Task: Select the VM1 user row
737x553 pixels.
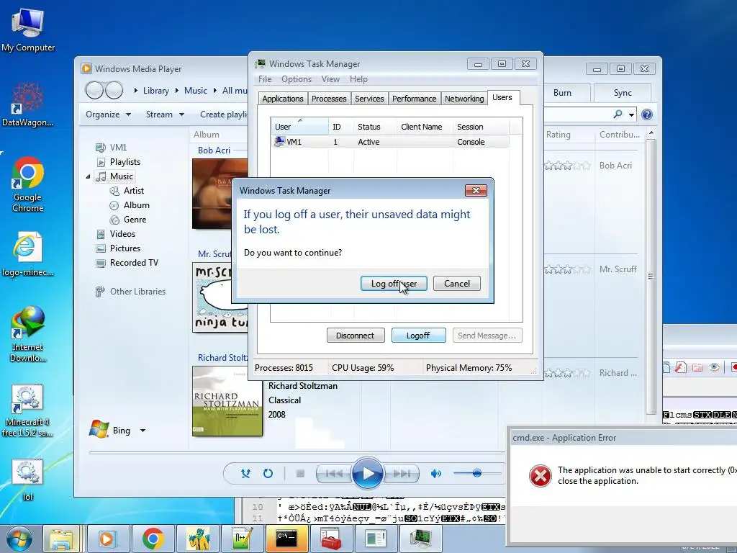Action: point(390,142)
